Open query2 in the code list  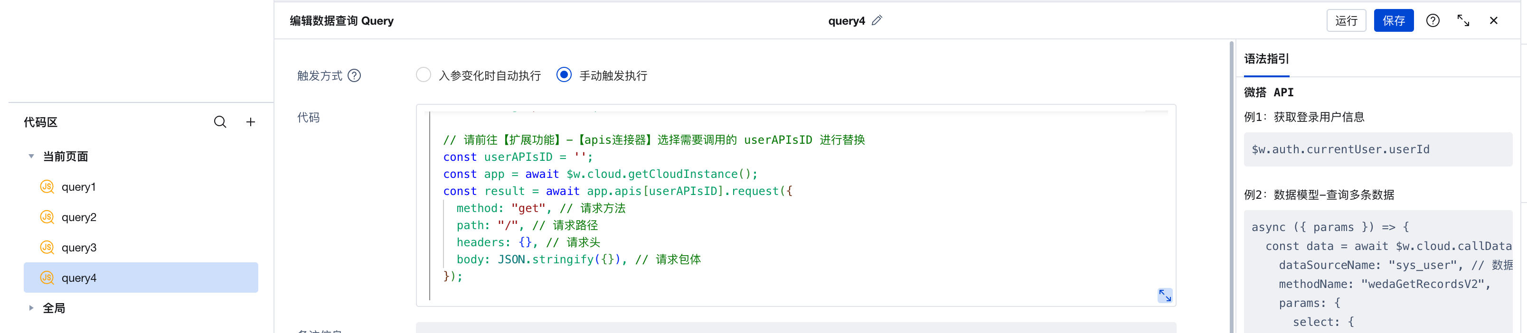point(79,217)
